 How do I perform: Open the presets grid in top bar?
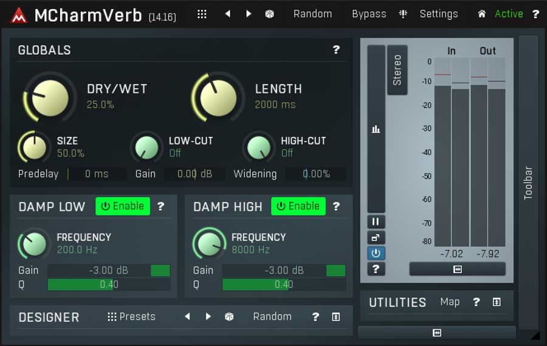tap(202, 14)
